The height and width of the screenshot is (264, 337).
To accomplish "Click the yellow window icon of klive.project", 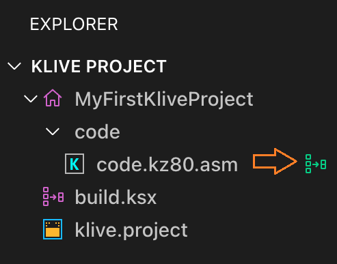I will click(53, 229).
